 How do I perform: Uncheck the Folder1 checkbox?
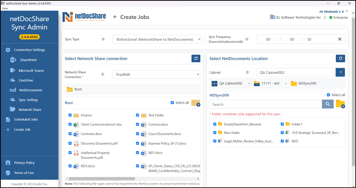pos(282,124)
